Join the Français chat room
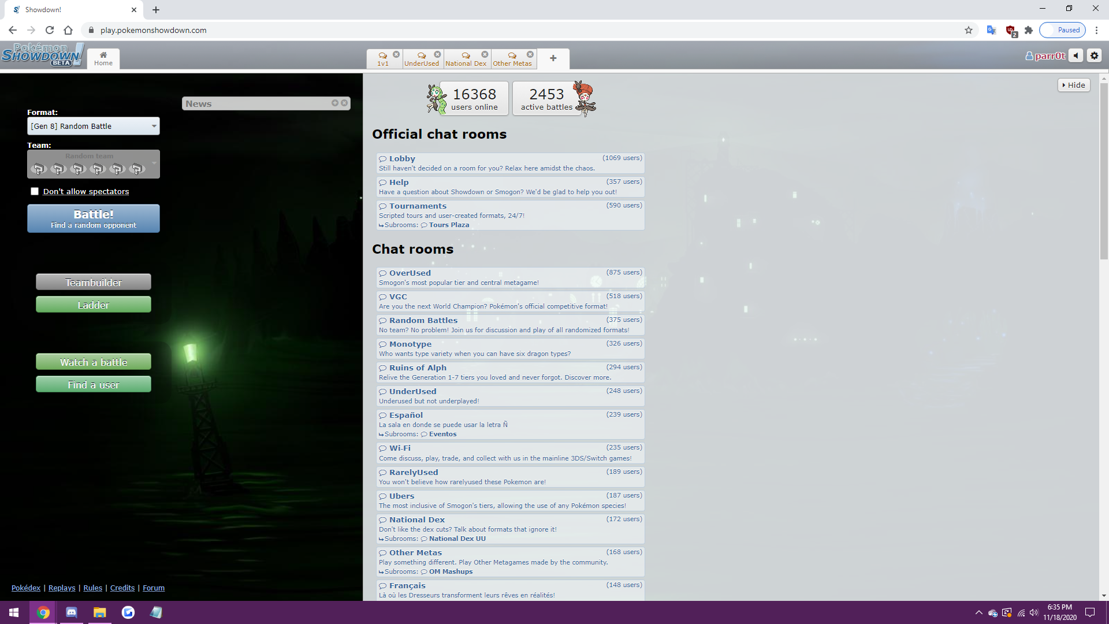This screenshot has height=624, width=1109. click(511, 590)
